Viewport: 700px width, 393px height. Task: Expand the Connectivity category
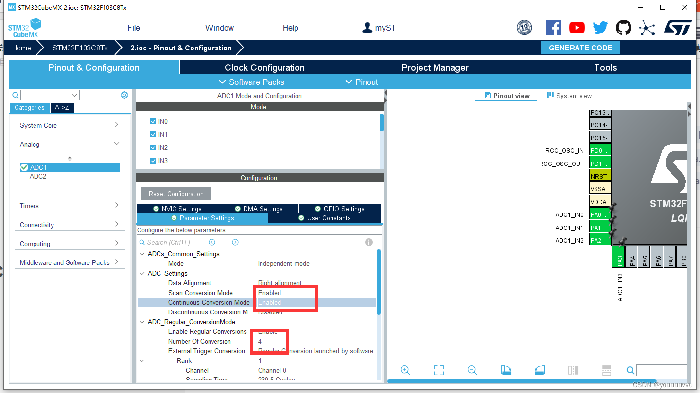117,225
